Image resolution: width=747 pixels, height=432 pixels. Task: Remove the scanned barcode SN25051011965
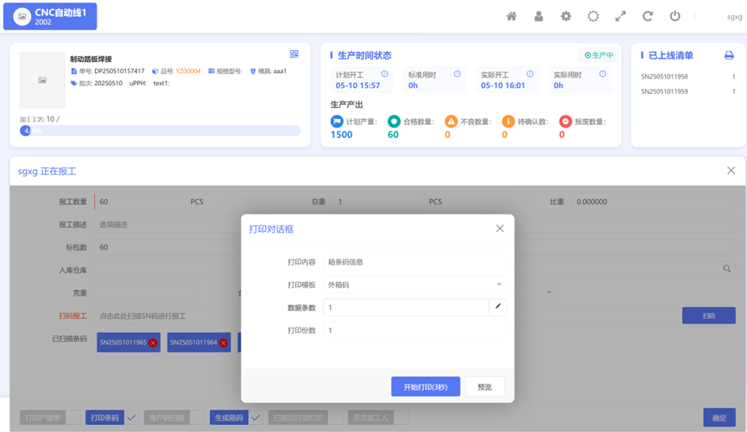[x=153, y=343]
